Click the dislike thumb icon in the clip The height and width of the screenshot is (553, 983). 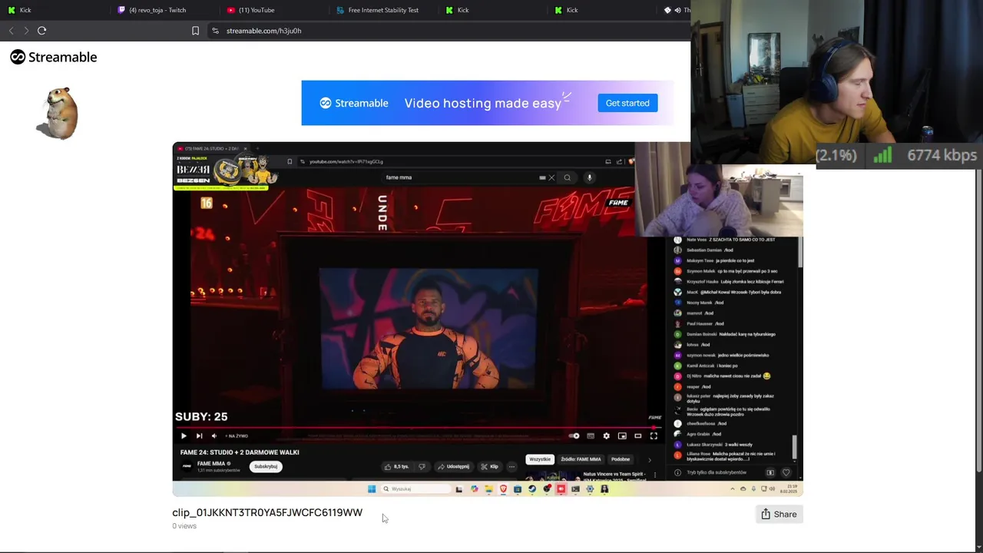coord(422,466)
